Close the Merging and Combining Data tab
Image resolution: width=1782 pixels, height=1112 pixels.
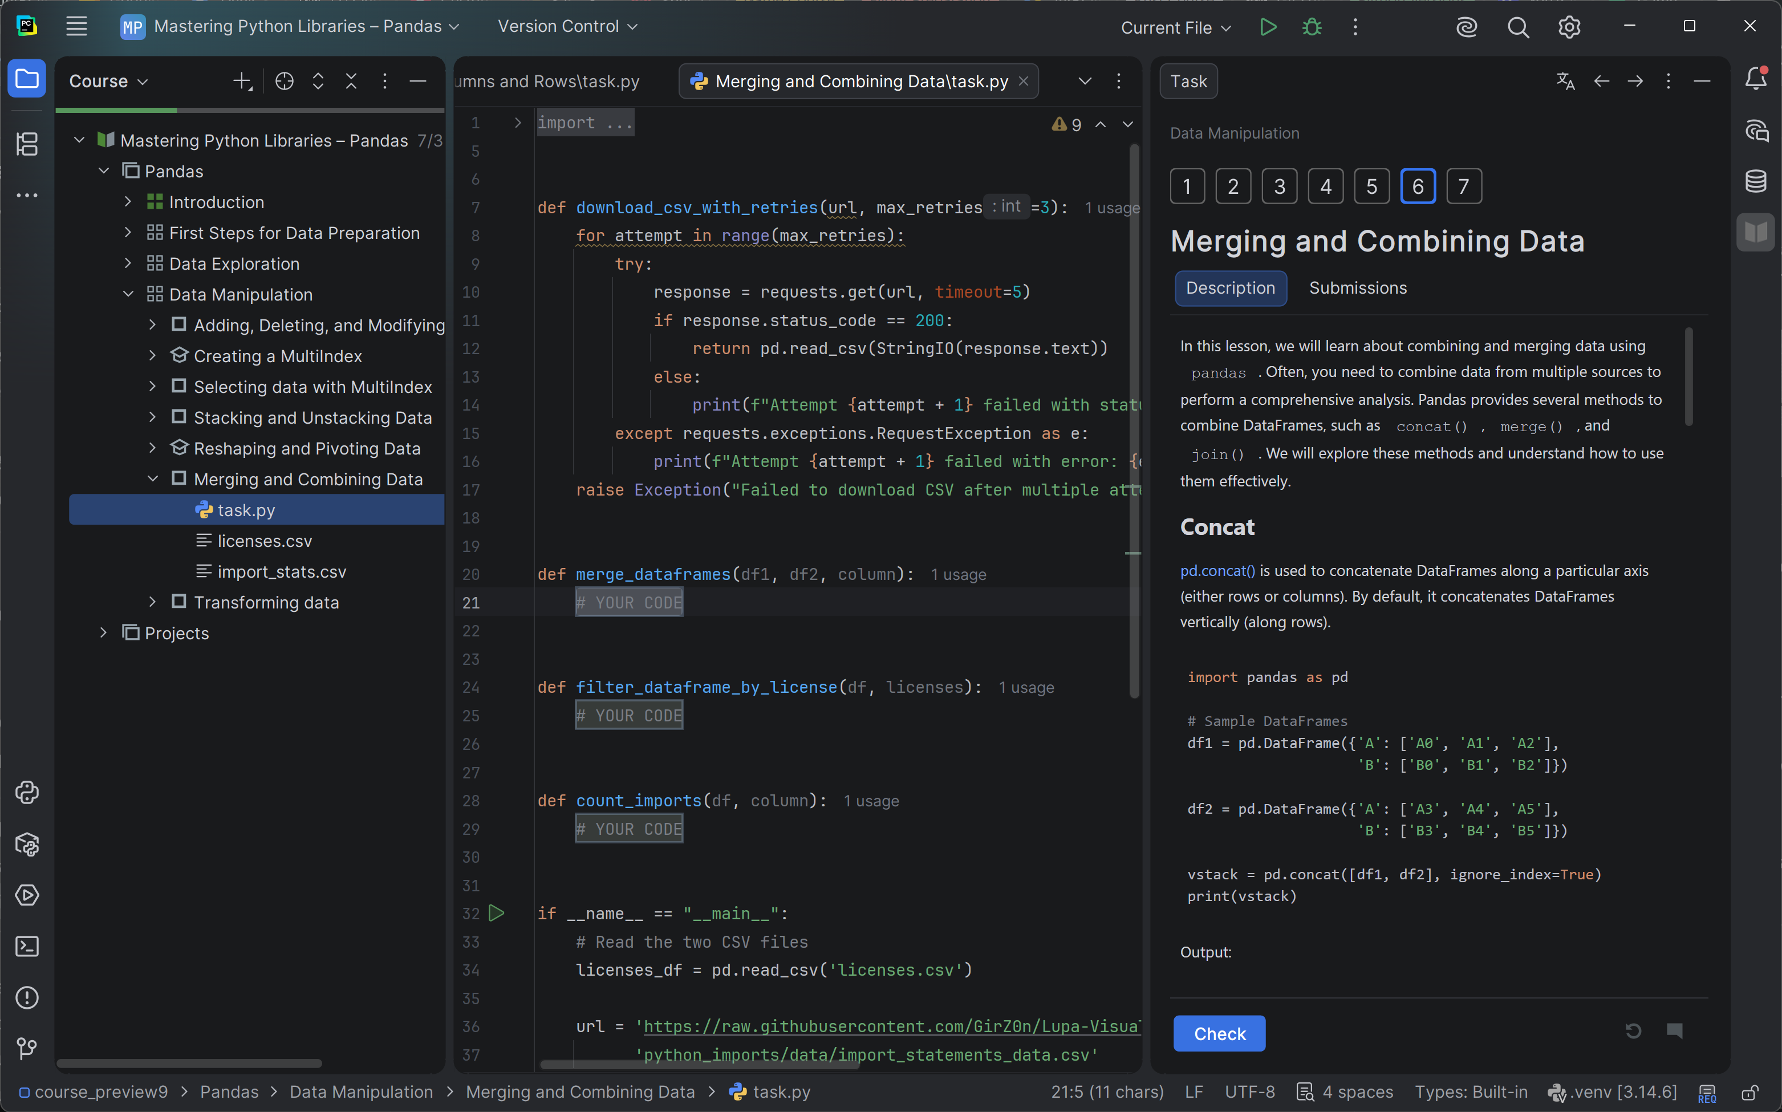coord(1023,81)
